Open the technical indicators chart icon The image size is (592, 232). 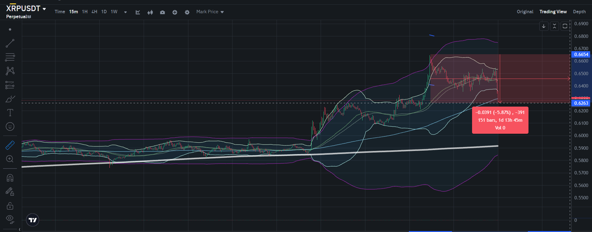pyautogui.click(x=138, y=12)
